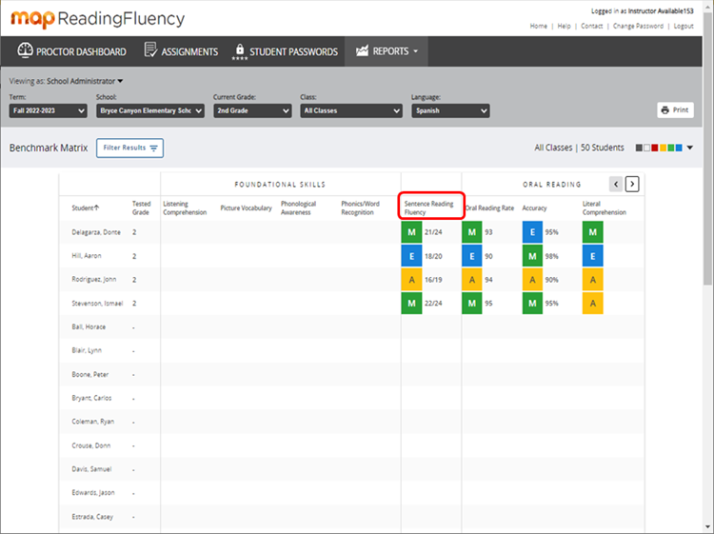Open the Assignments tab
The image size is (714, 534).
[181, 51]
